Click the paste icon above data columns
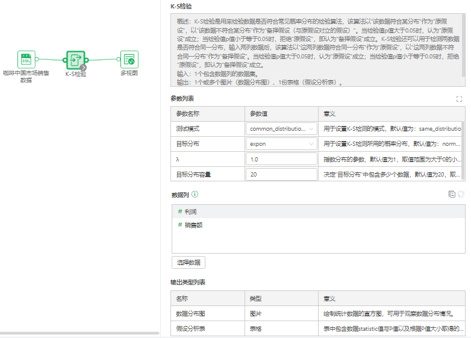This screenshot has height=338, width=471. 461,194
